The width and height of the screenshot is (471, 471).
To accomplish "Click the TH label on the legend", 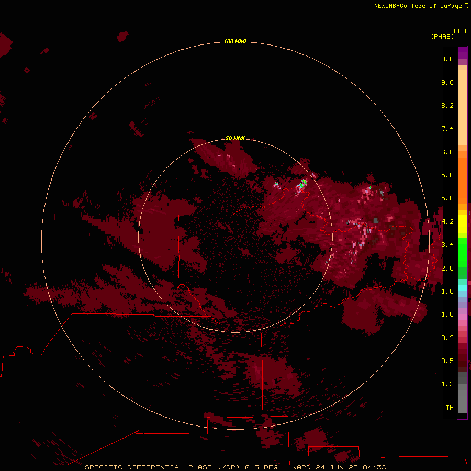I will 450,408.
